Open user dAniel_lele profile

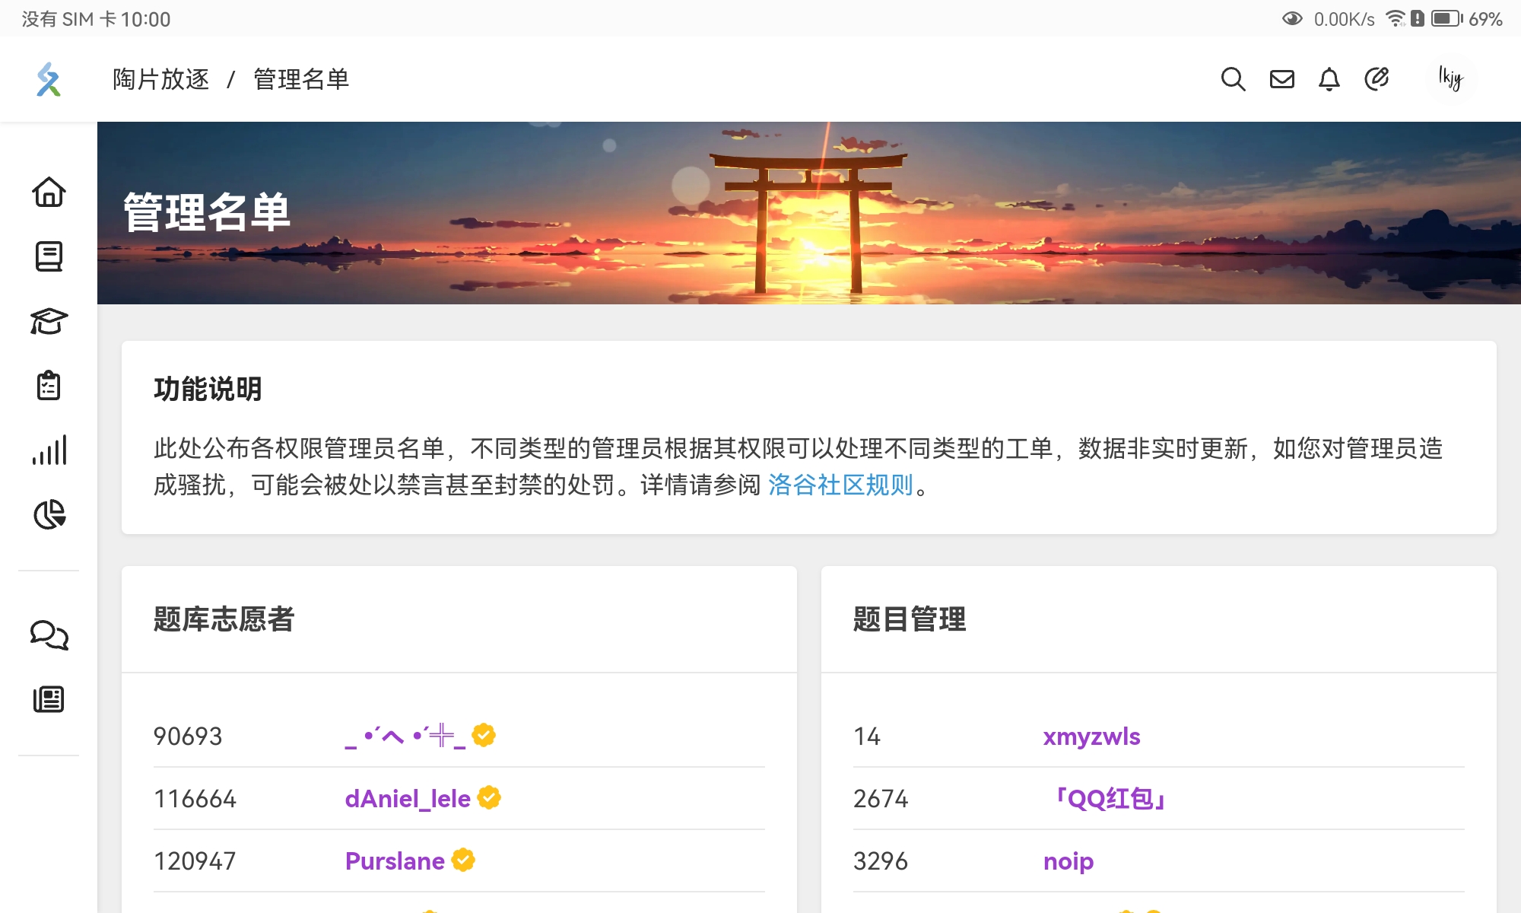[x=408, y=799]
